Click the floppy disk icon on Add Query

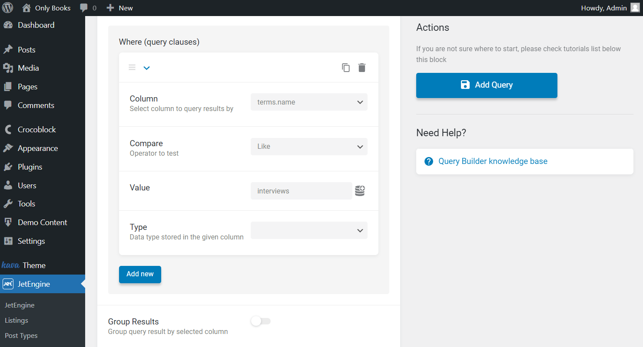point(465,85)
